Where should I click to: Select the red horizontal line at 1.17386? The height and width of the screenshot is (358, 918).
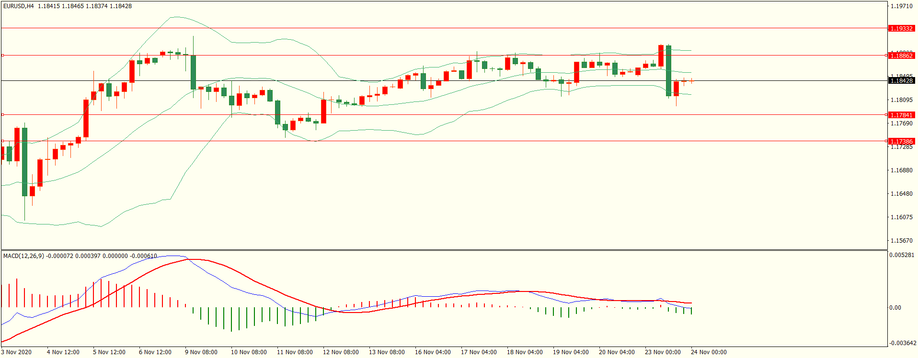[x=444, y=141]
